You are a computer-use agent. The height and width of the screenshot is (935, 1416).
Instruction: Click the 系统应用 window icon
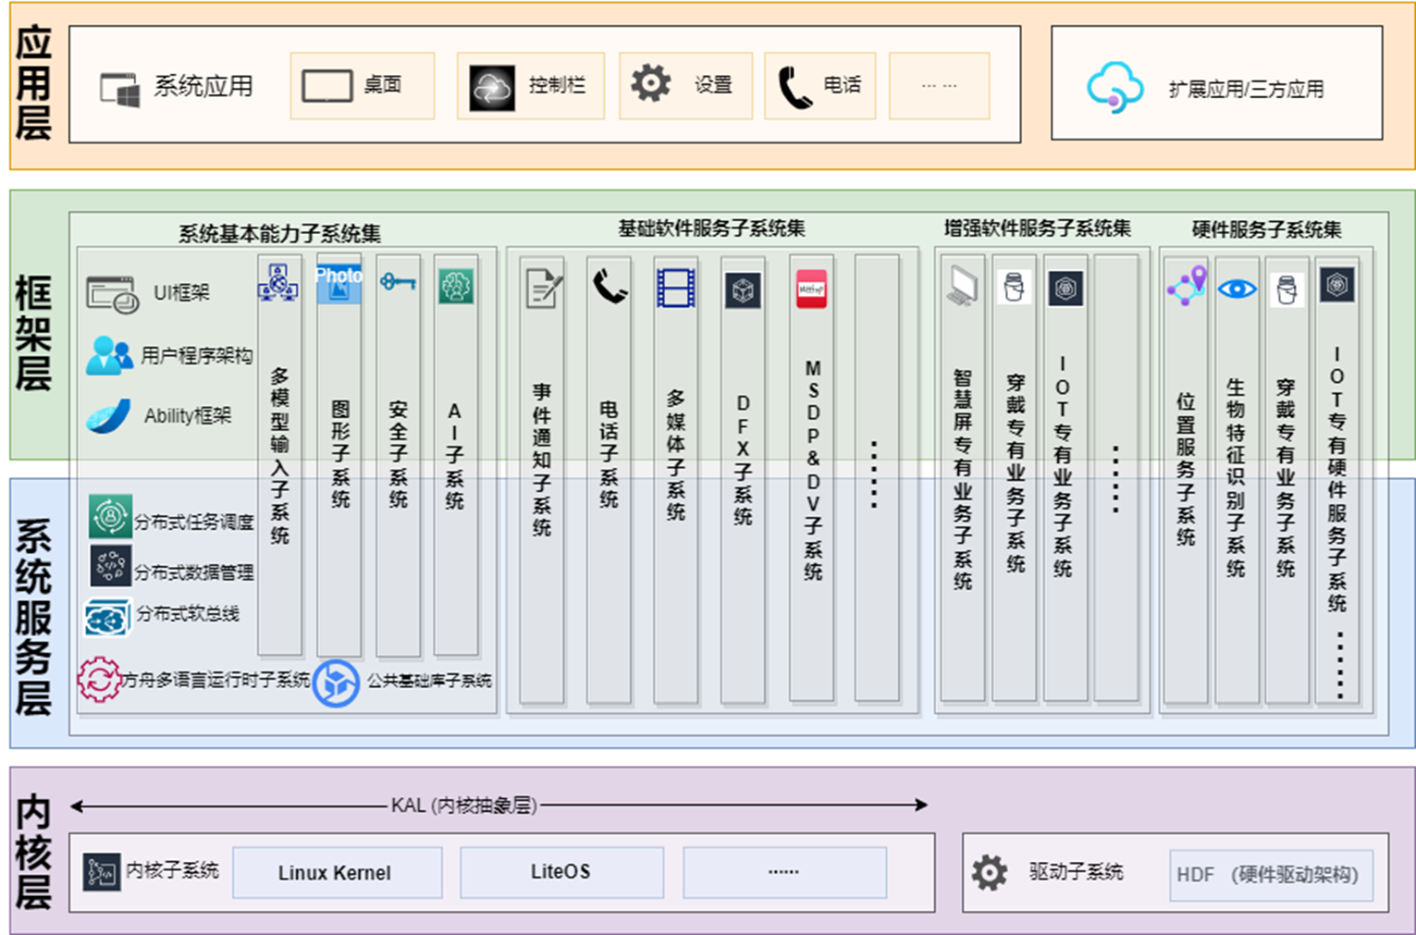point(120,89)
